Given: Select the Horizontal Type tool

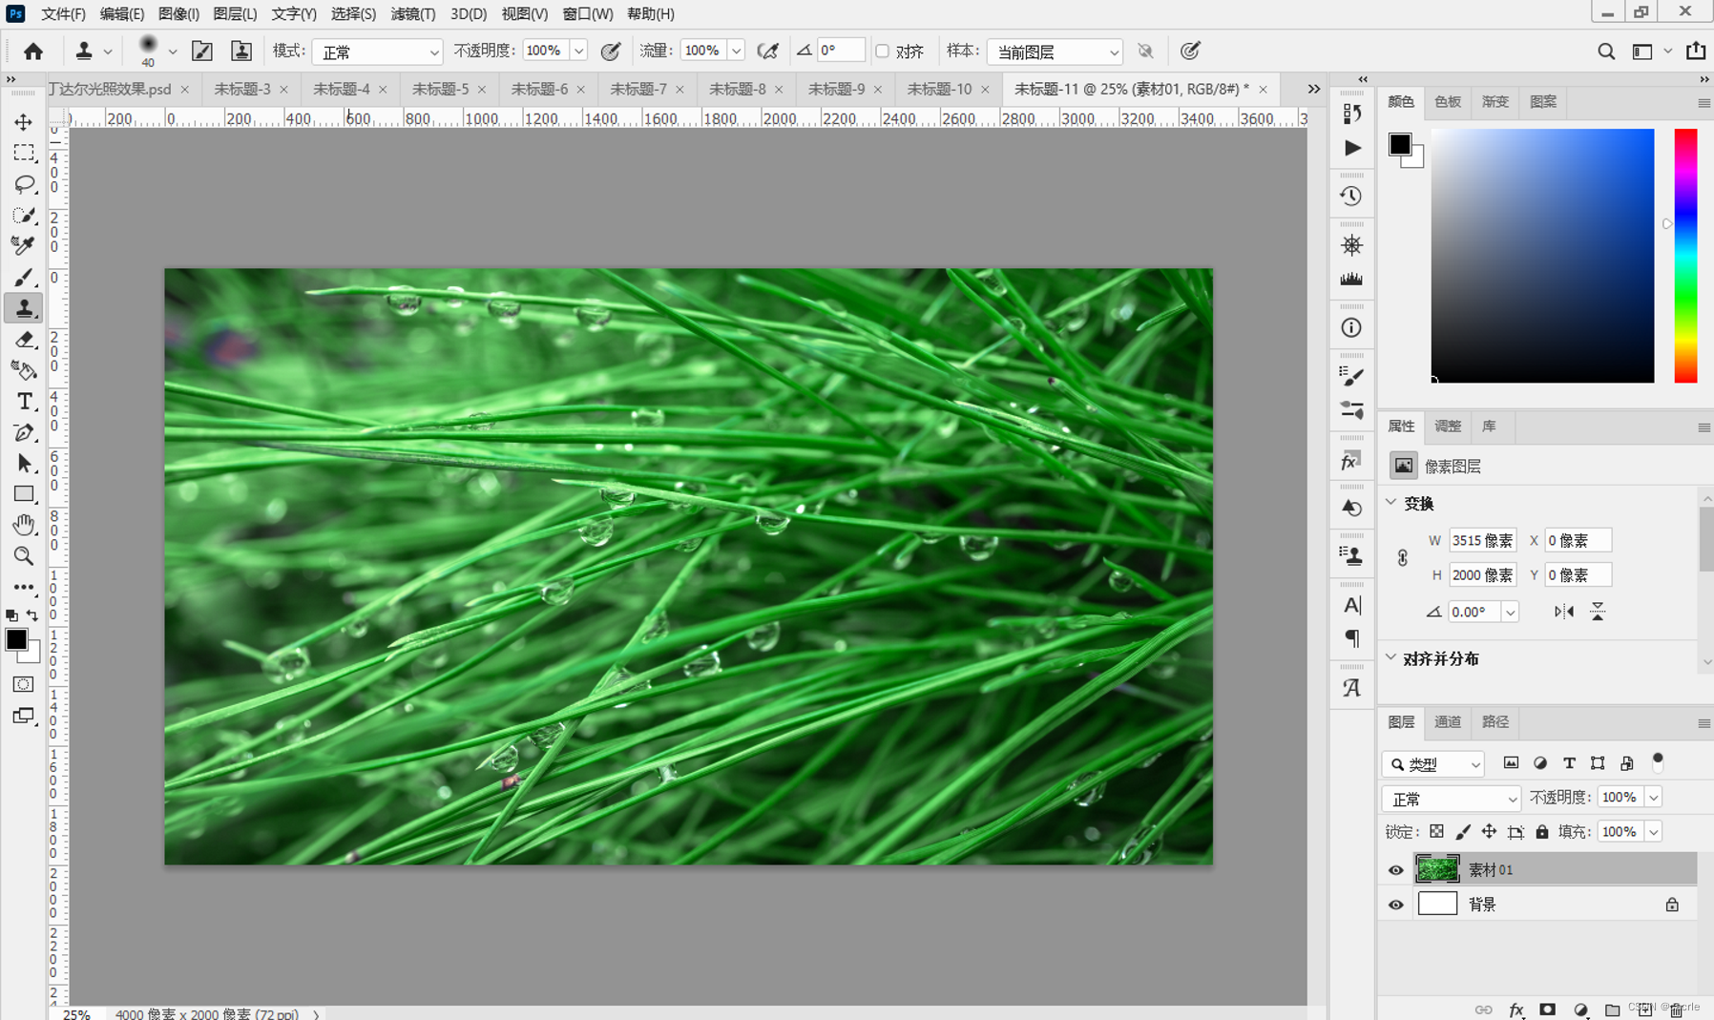Looking at the screenshot, I should pyautogui.click(x=24, y=401).
